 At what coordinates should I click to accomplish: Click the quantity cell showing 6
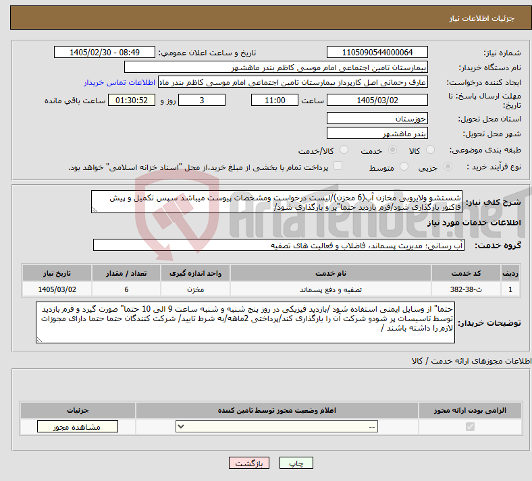pos(126,289)
